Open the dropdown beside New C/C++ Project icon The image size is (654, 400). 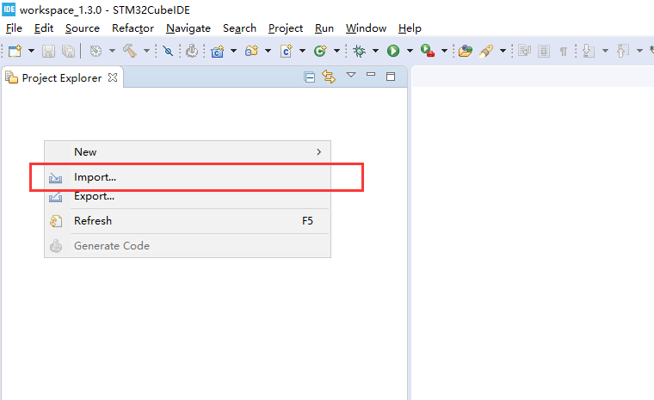point(233,51)
